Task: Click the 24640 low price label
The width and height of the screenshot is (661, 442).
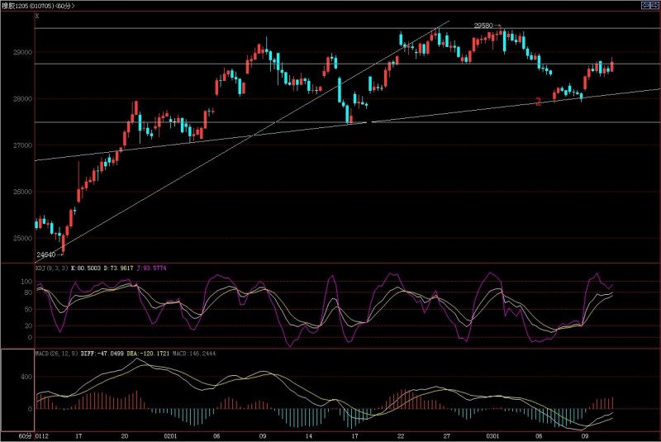Action: 47,255
